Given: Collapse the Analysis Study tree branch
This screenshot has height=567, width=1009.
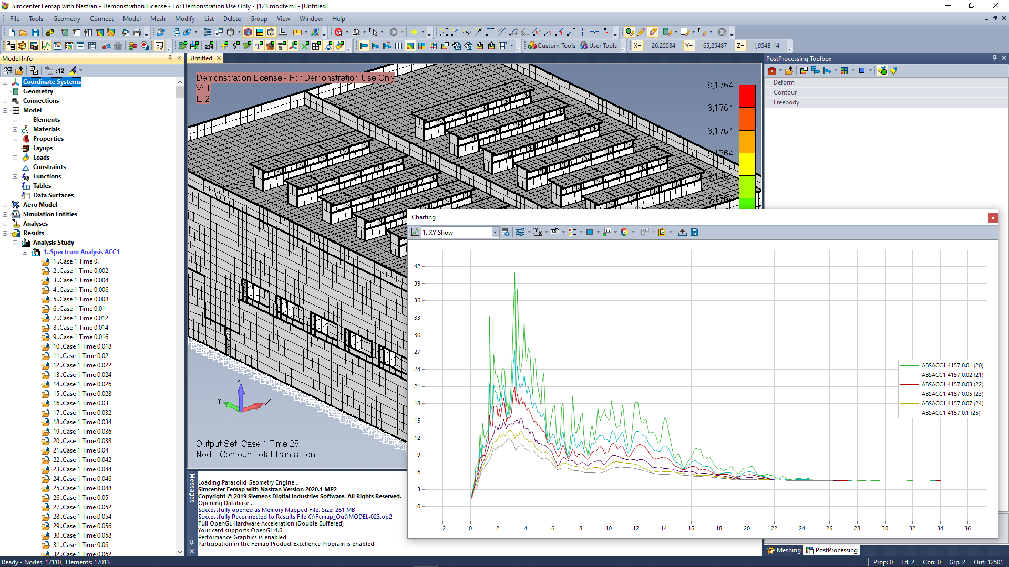Looking at the screenshot, I should (15, 243).
